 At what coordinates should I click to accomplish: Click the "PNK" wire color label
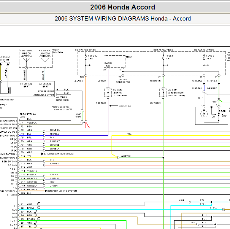point(52,138)
